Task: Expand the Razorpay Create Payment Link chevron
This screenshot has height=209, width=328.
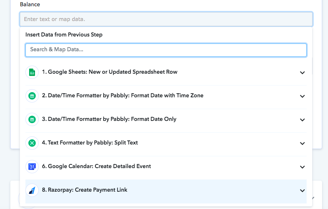Action: 302,191
